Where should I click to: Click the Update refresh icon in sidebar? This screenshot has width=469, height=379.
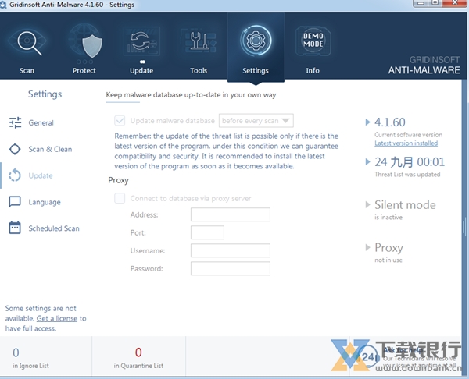coord(15,175)
